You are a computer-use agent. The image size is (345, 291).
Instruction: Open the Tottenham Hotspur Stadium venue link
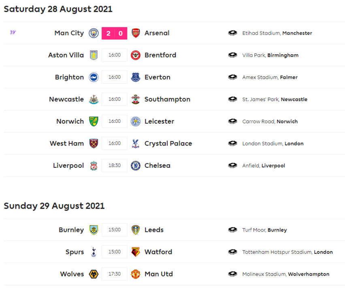287,252
